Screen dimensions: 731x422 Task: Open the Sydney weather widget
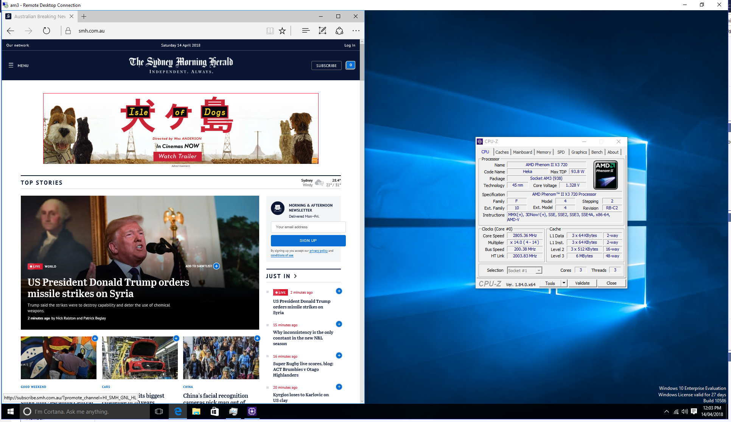321,182
